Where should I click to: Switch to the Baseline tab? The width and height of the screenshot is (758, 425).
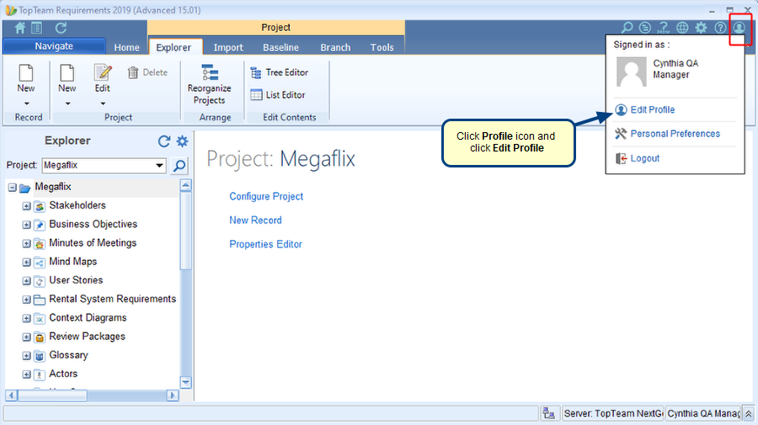[280, 47]
